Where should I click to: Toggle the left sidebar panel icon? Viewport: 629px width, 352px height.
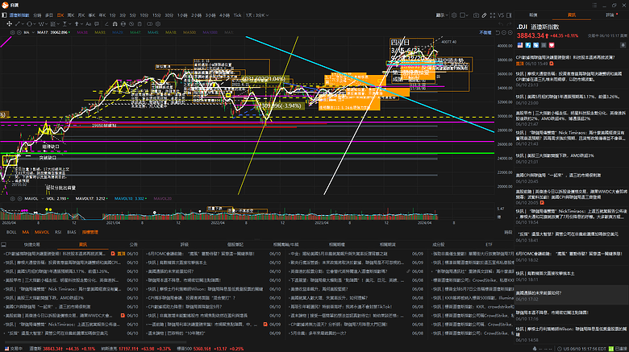[x=4, y=15]
